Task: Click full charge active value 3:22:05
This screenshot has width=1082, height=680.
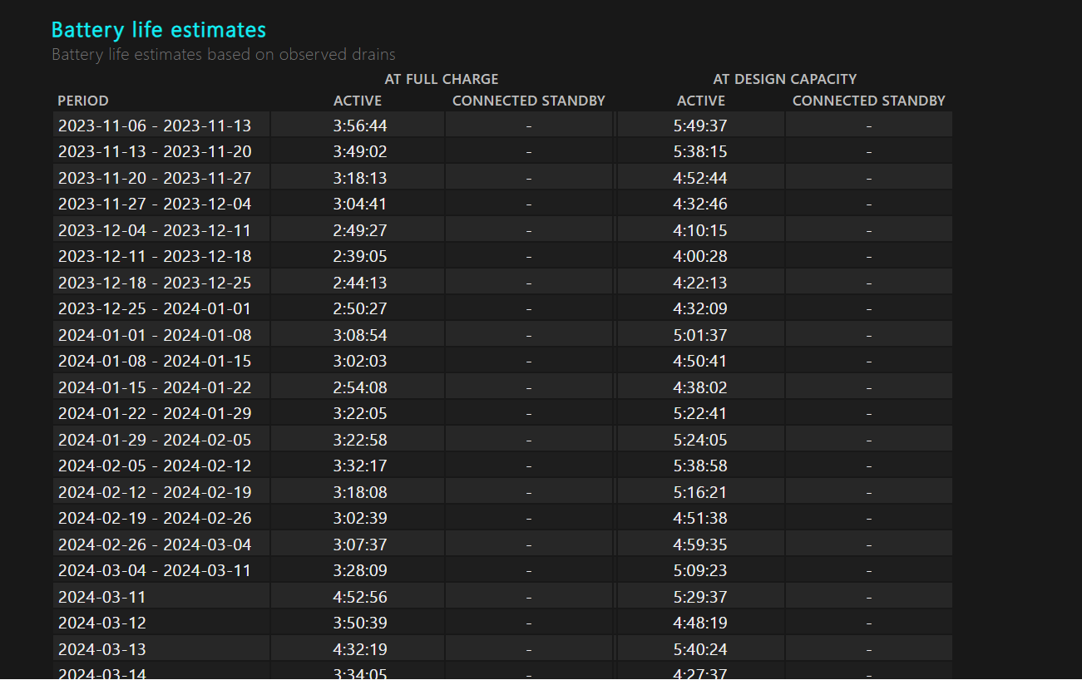Action: click(360, 413)
